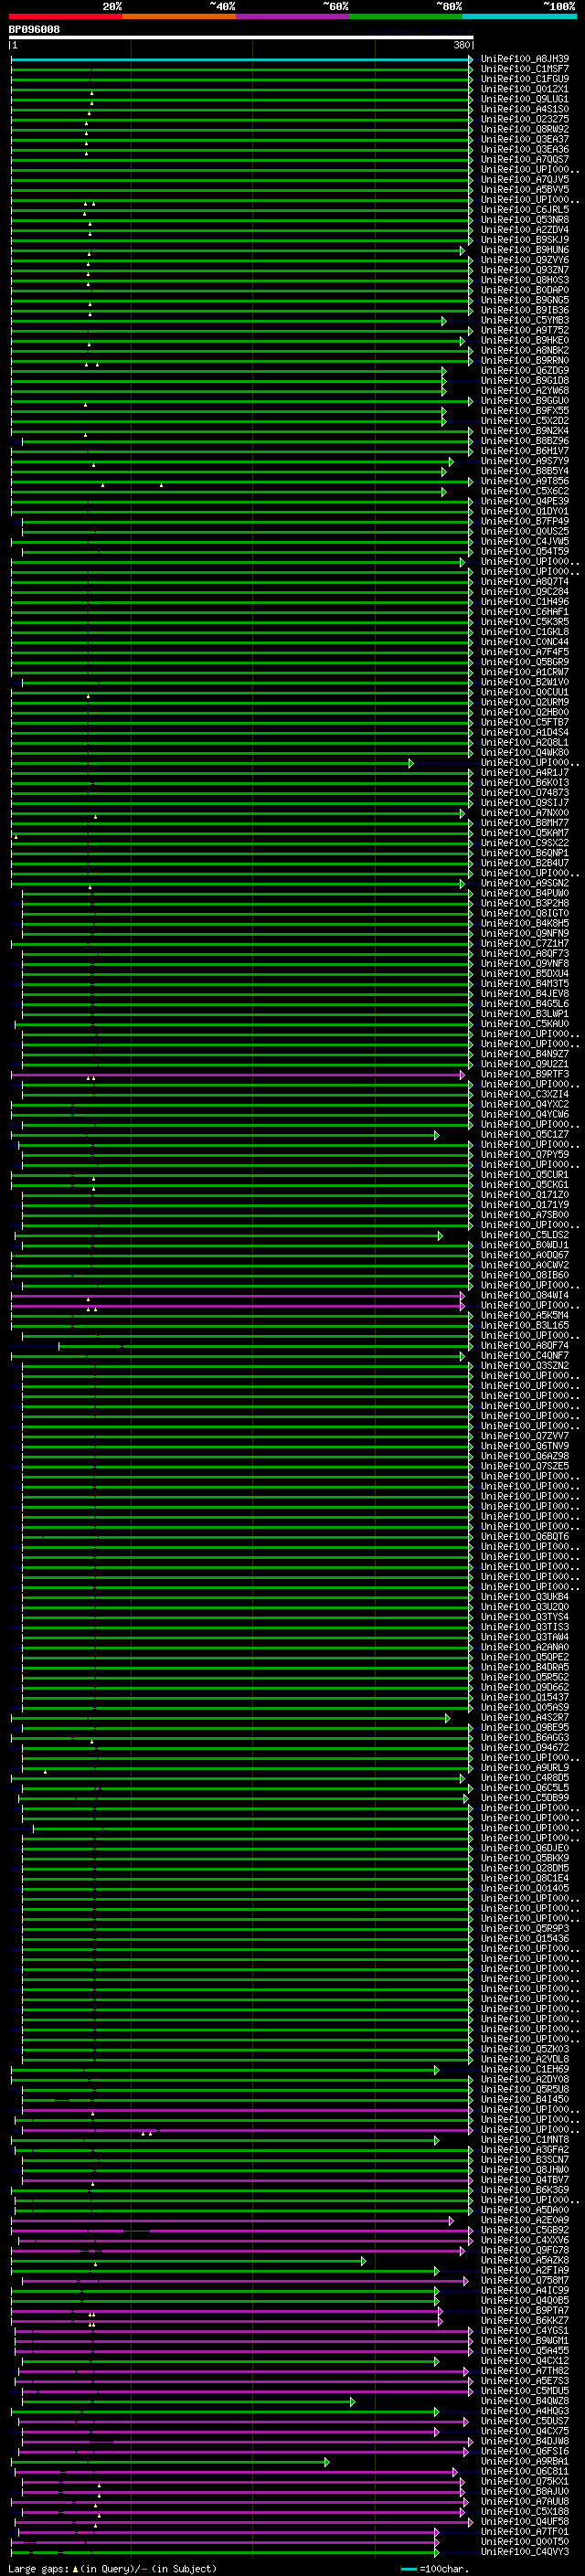Select the hit UniRef100_A4S1S0
The image size is (585, 2576).
pos(525,109)
